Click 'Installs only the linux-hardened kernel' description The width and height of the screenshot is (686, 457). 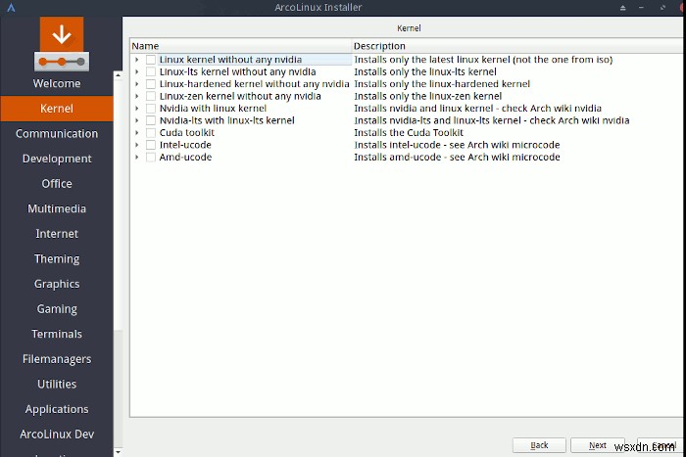[442, 84]
